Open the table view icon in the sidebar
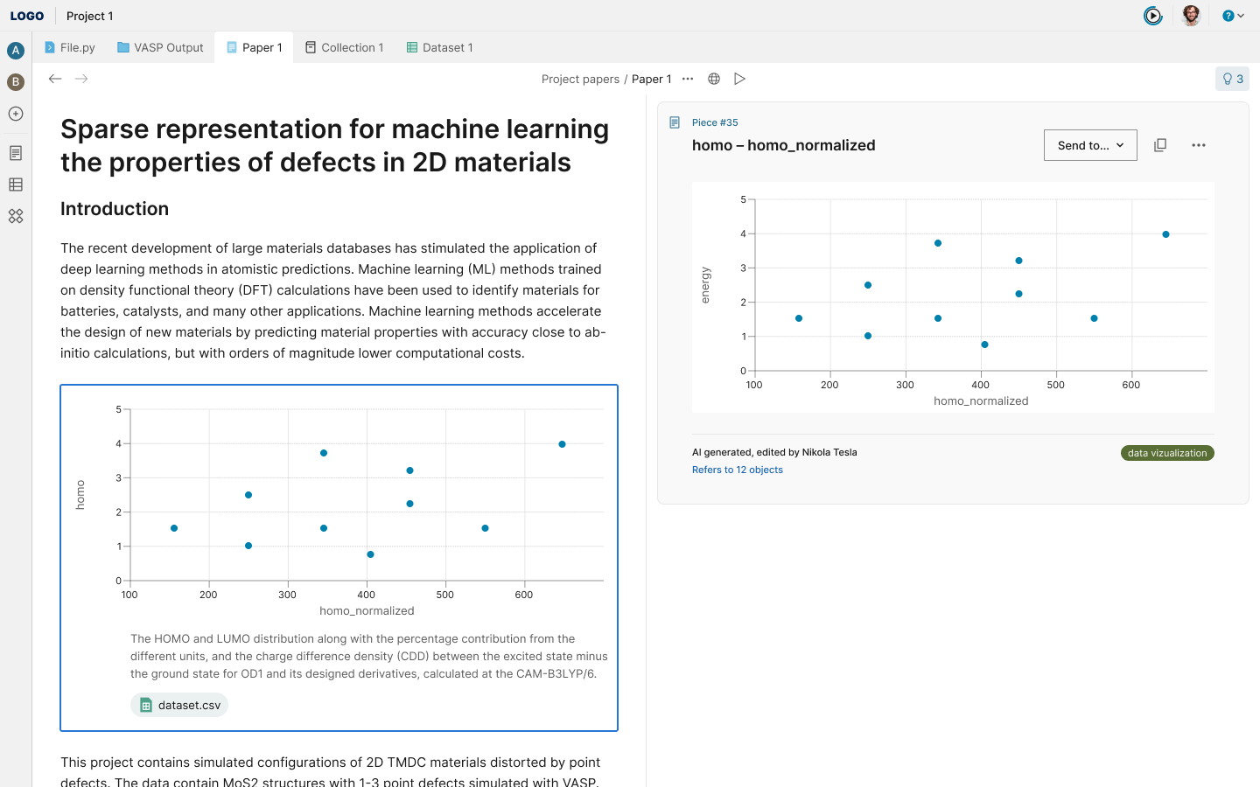 pyautogui.click(x=16, y=185)
